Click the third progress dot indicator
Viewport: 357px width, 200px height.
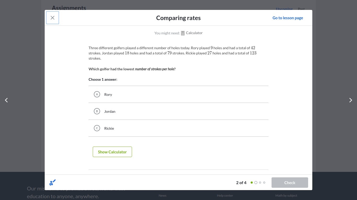coord(260,183)
